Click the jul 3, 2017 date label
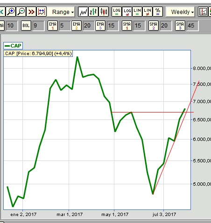Viewport: 211px width, 223px height. pyautogui.click(x=164, y=215)
